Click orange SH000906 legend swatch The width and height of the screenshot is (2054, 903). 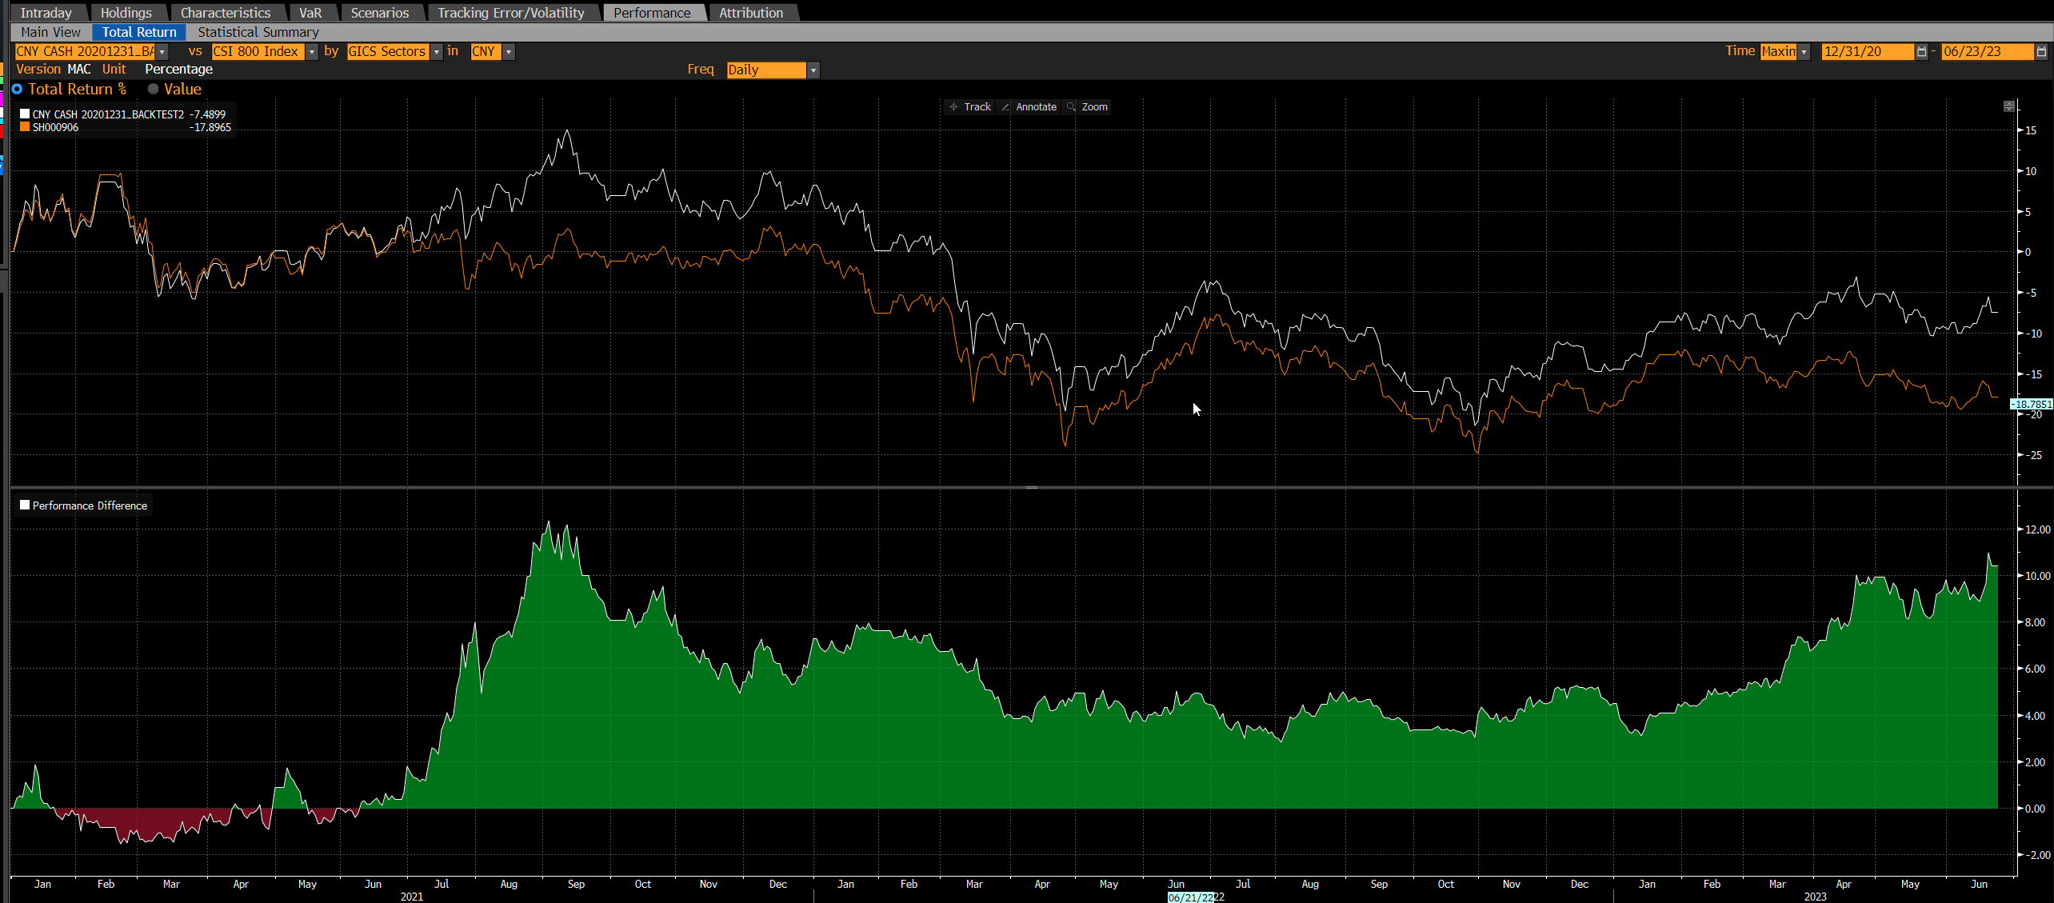coord(25,127)
